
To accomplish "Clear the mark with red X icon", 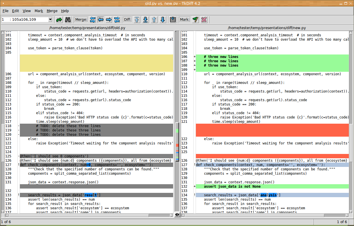I will (x=204, y=20).
